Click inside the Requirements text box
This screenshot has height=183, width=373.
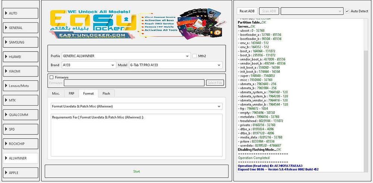coord(137,135)
